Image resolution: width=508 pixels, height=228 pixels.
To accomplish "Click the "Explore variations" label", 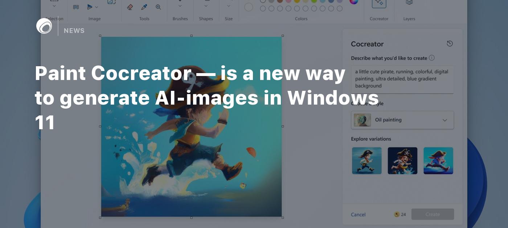I will coord(371,139).
